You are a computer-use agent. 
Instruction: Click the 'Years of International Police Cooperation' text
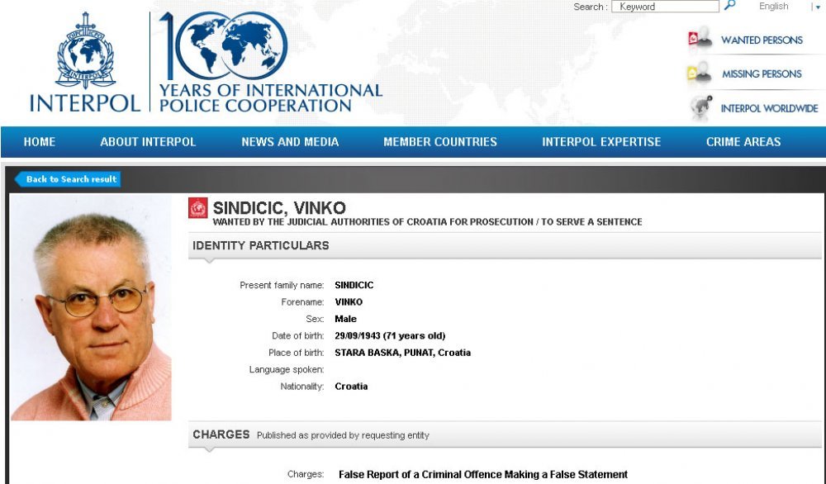click(271, 98)
